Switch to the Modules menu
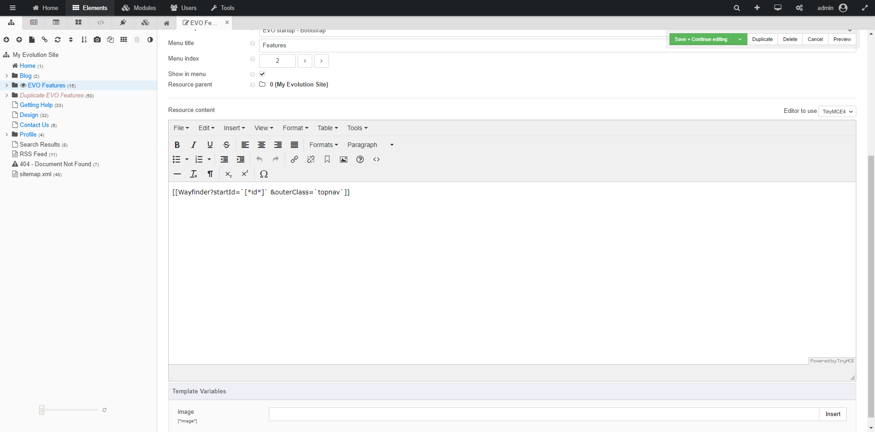The image size is (875, 432). [139, 8]
